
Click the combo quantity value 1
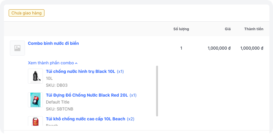coord(181,48)
